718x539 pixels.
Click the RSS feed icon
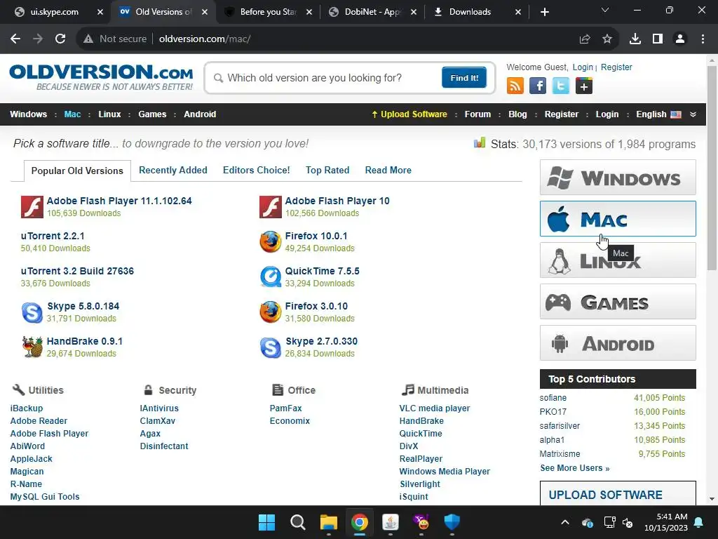pos(515,86)
